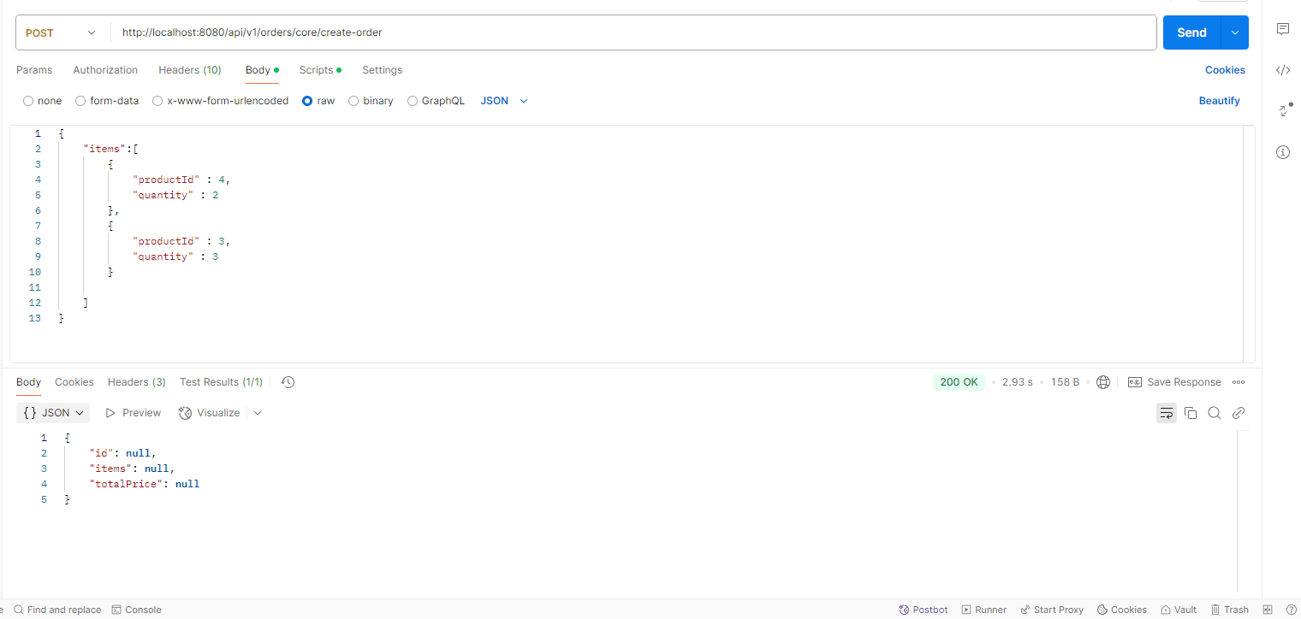Click the Send button
The height and width of the screenshot is (619, 1301).
tap(1191, 32)
